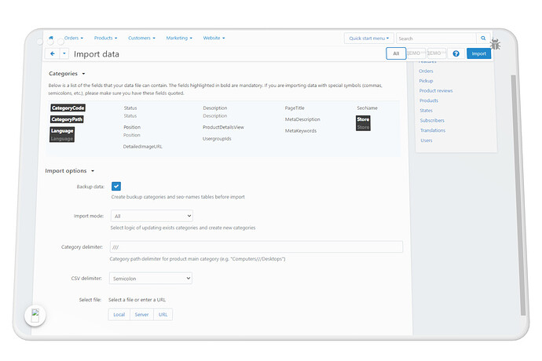Click the back arrow button
The width and height of the screenshot is (542, 361).
click(x=53, y=53)
